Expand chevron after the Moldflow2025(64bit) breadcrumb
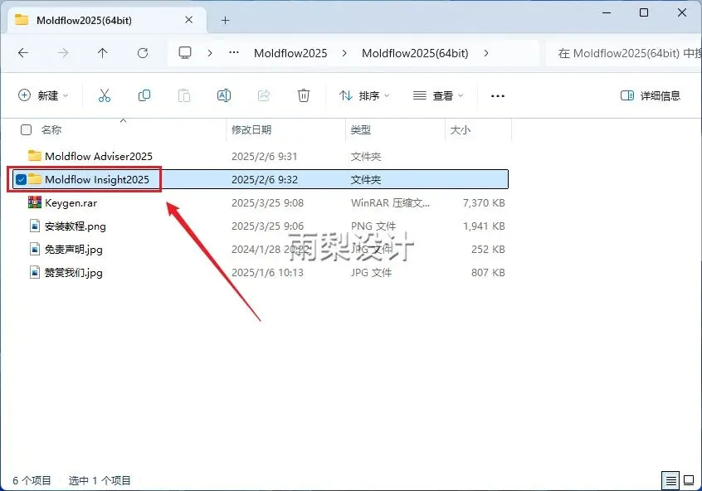 pyautogui.click(x=486, y=53)
